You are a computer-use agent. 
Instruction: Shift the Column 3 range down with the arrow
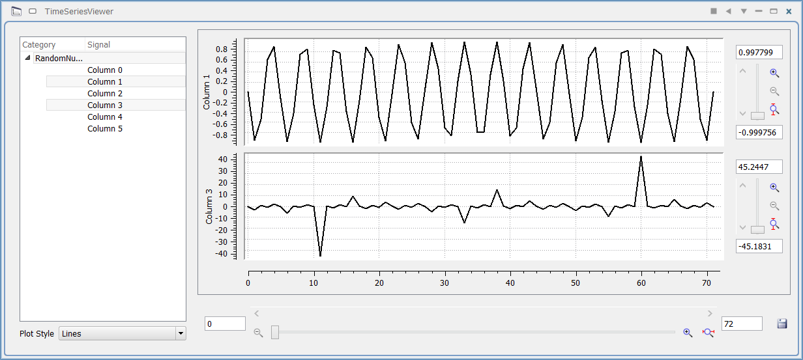[x=742, y=228]
